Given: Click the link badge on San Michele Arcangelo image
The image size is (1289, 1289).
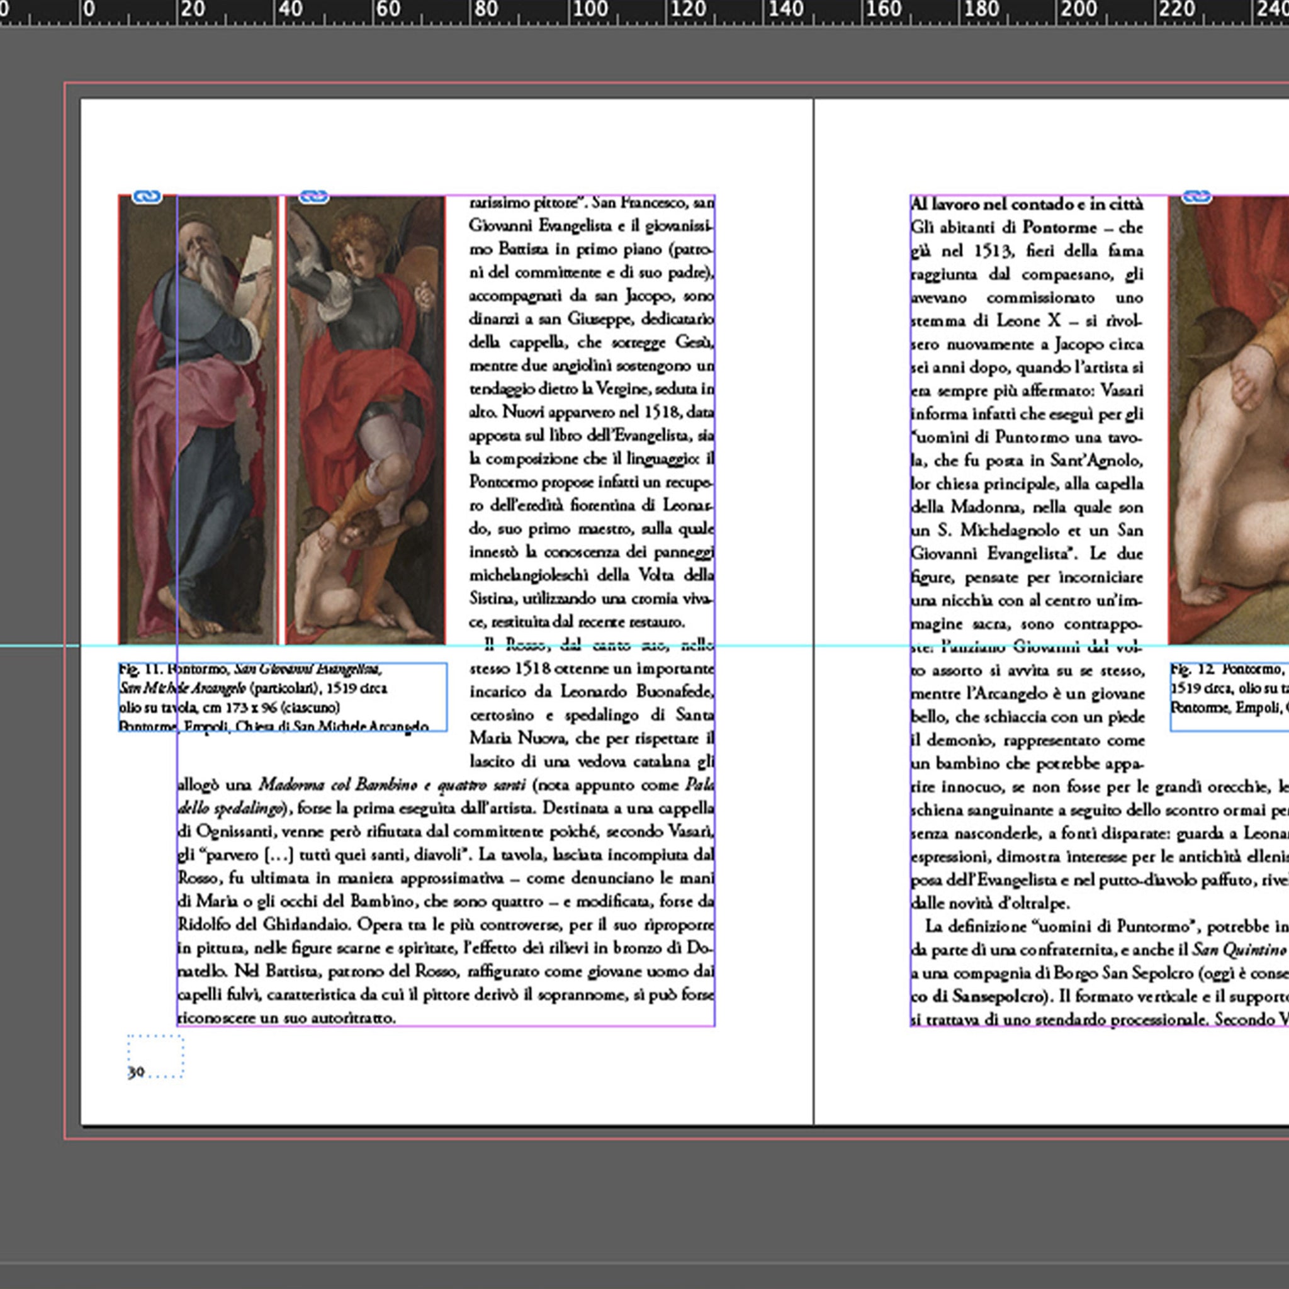Looking at the screenshot, I should (313, 197).
